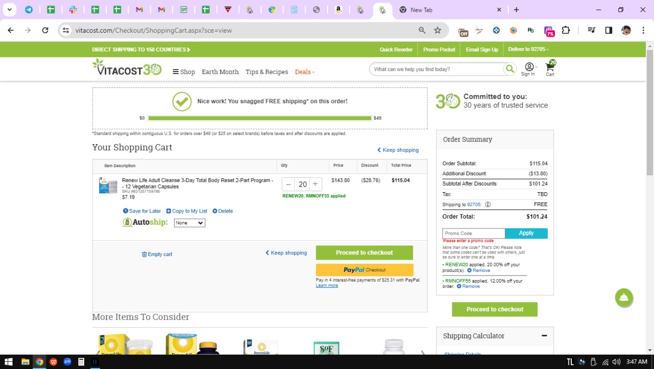Open the page zoom indicator

[x=422, y=30]
